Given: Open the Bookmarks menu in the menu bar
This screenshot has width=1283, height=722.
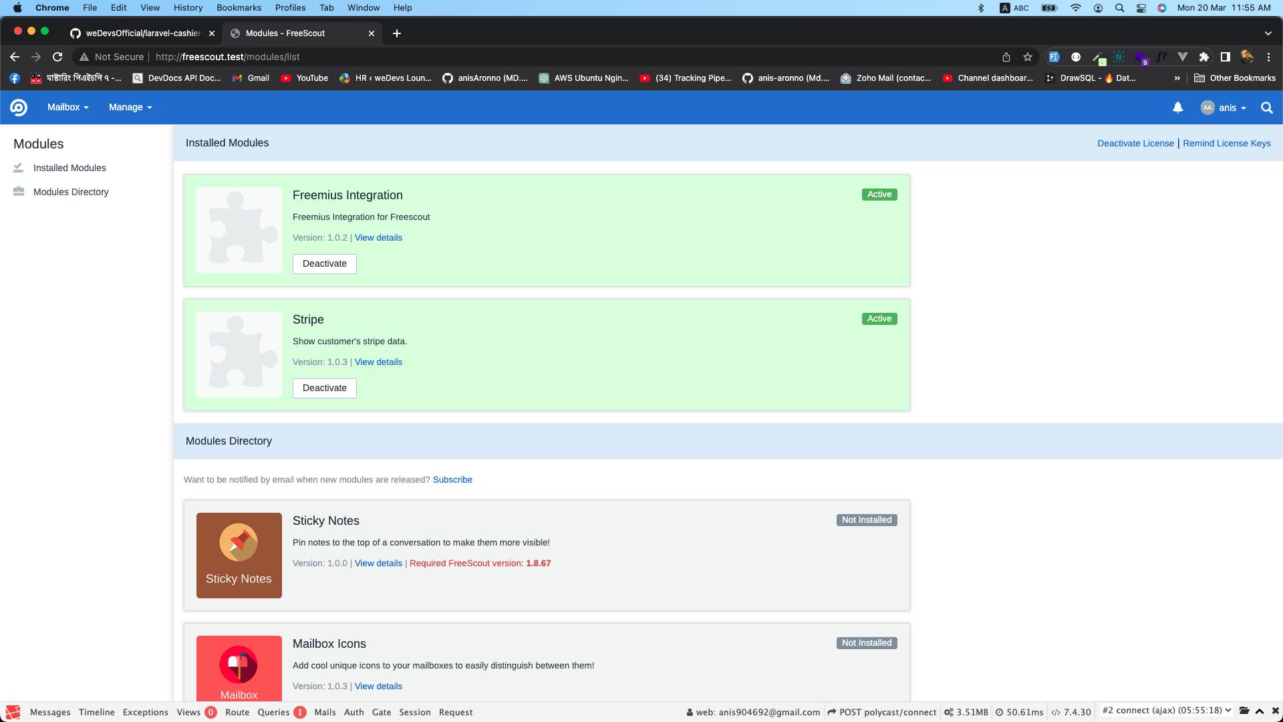Looking at the screenshot, I should (x=239, y=7).
